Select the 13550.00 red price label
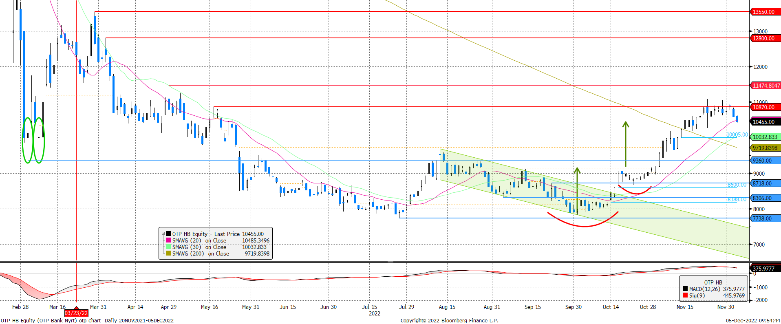Viewport: 781px width, 324px height. [x=766, y=12]
